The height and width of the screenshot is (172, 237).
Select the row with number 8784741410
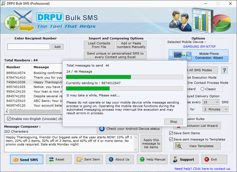[x=34, y=78]
